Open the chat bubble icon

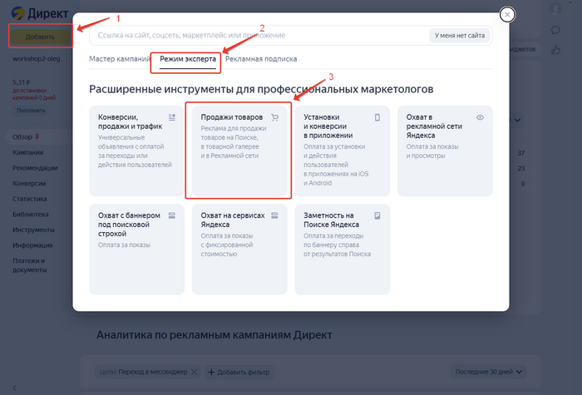click(555, 30)
